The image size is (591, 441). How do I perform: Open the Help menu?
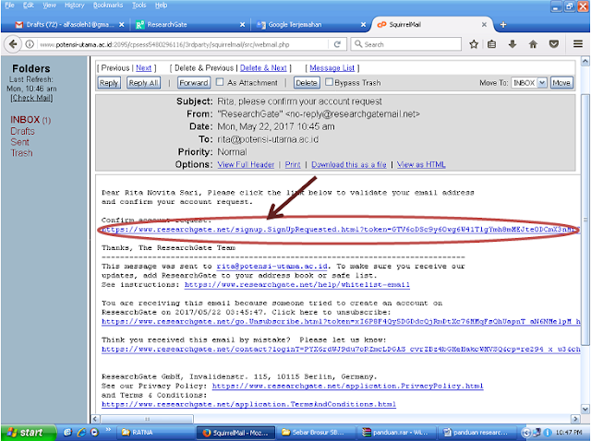(161, 6)
